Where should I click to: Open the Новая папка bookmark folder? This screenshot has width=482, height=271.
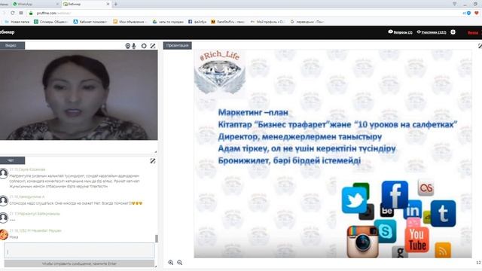tap(17, 22)
